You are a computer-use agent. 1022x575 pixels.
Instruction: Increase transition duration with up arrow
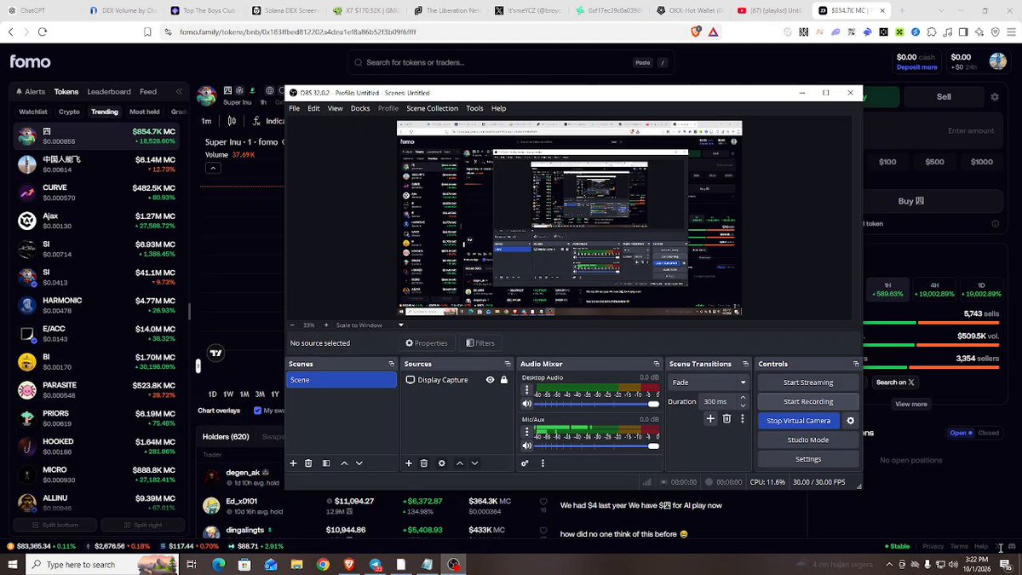click(x=743, y=398)
